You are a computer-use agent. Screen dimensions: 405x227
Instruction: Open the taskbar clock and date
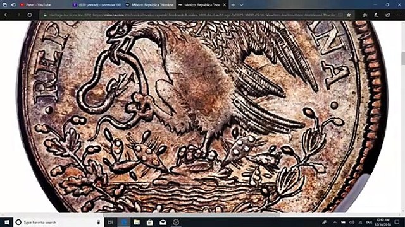click(383, 222)
